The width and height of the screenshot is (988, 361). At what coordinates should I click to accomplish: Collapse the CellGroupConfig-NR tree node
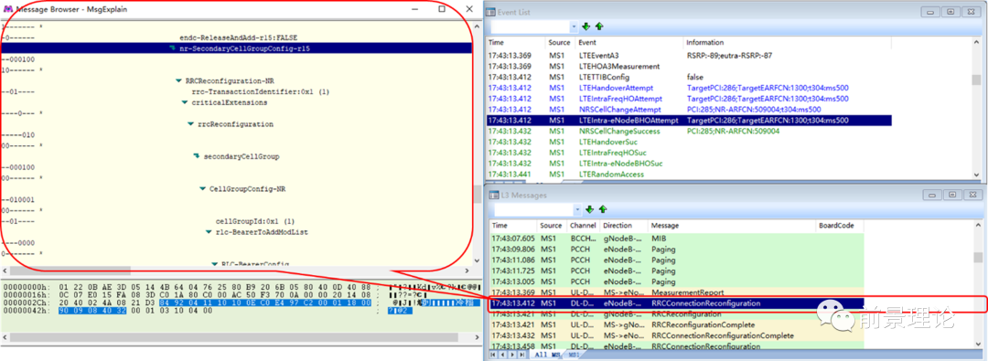tap(202, 188)
